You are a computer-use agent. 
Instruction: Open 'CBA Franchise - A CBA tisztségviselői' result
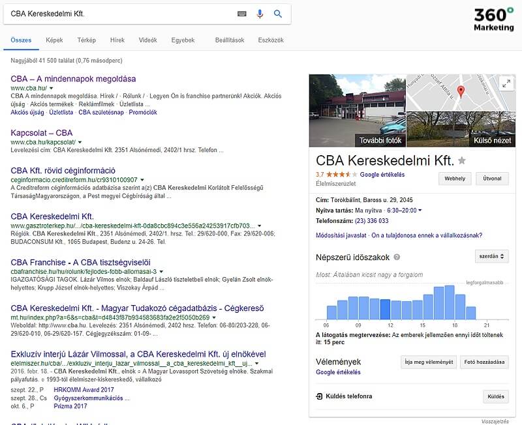[x=80, y=263]
